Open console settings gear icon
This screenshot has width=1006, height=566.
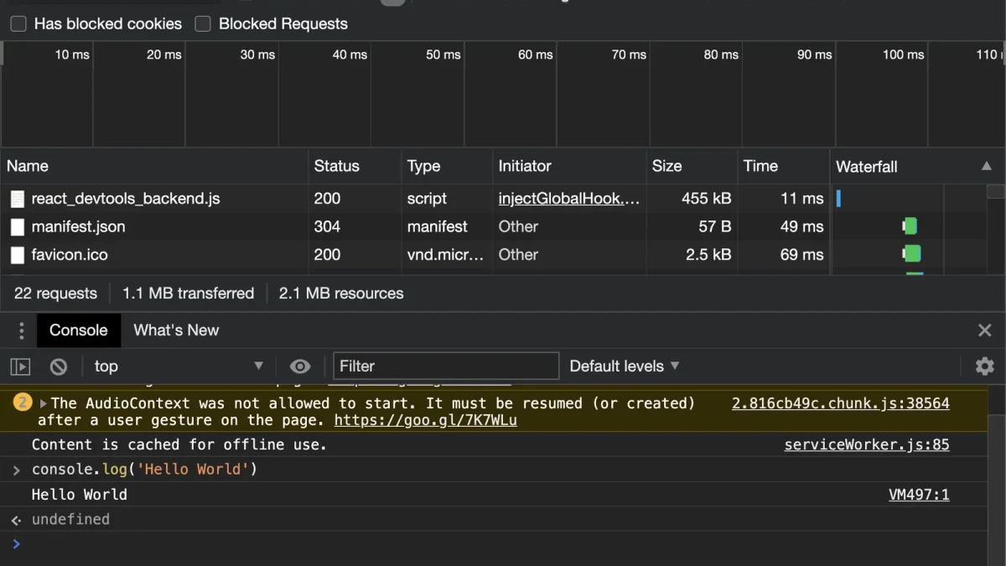(985, 366)
